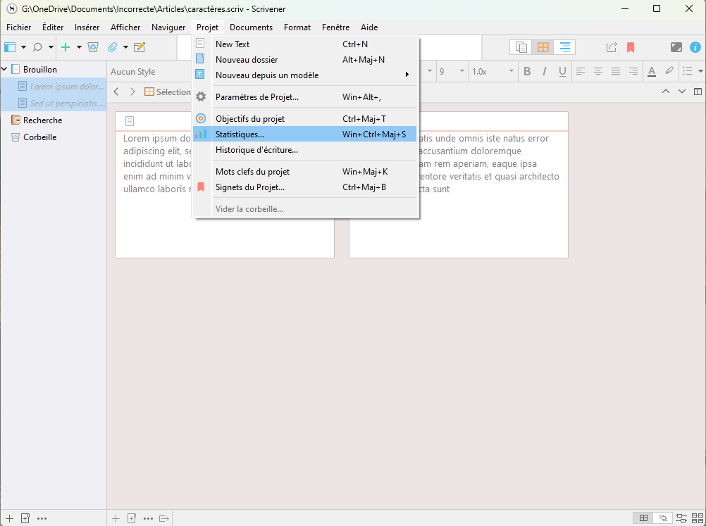Toggle bold formatting
This screenshot has height=526, width=706.
(x=527, y=71)
